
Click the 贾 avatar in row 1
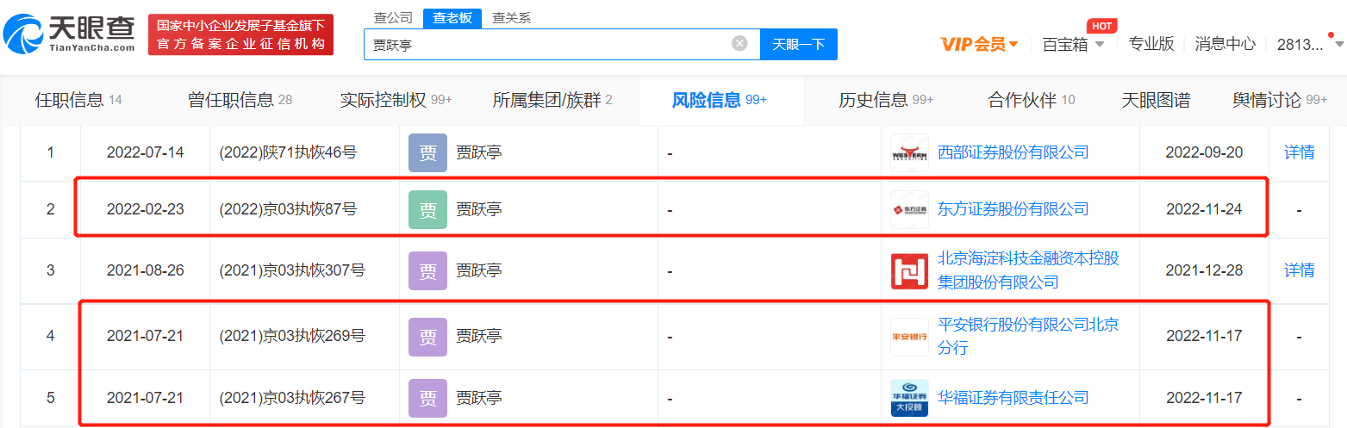pyautogui.click(x=427, y=152)
